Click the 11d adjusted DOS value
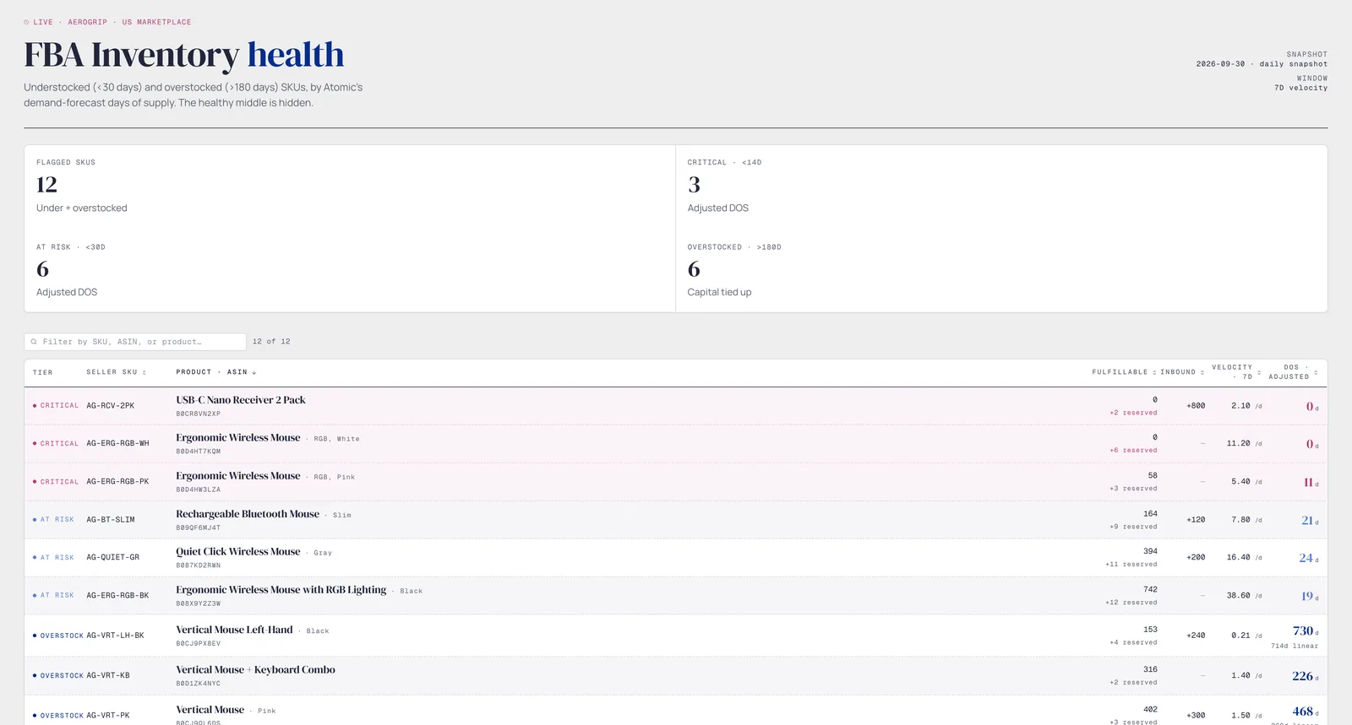This screenshot has width=1352, height=725. pyautogui.click(x=1311, y=483)
